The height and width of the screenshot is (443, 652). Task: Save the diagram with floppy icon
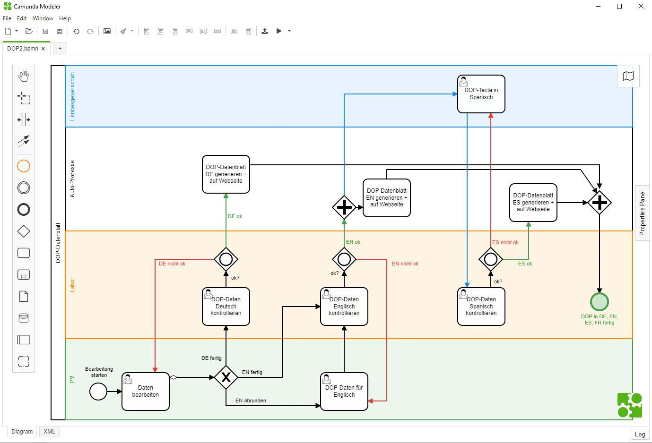(45, 31)
